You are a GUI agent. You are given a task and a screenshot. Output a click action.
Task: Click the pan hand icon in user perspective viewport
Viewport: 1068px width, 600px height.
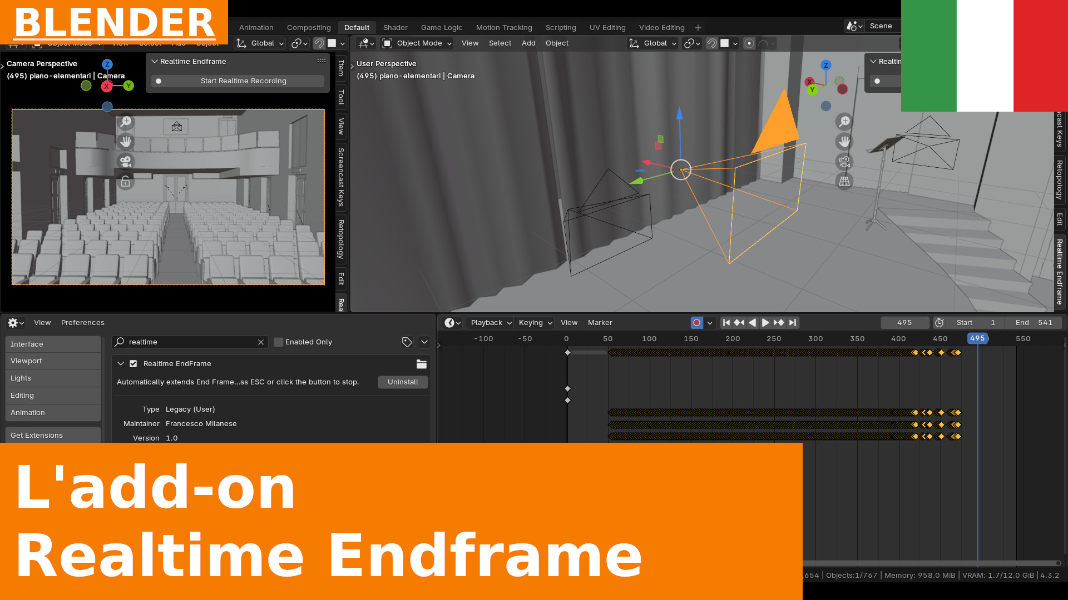click(x=844, y=142)
